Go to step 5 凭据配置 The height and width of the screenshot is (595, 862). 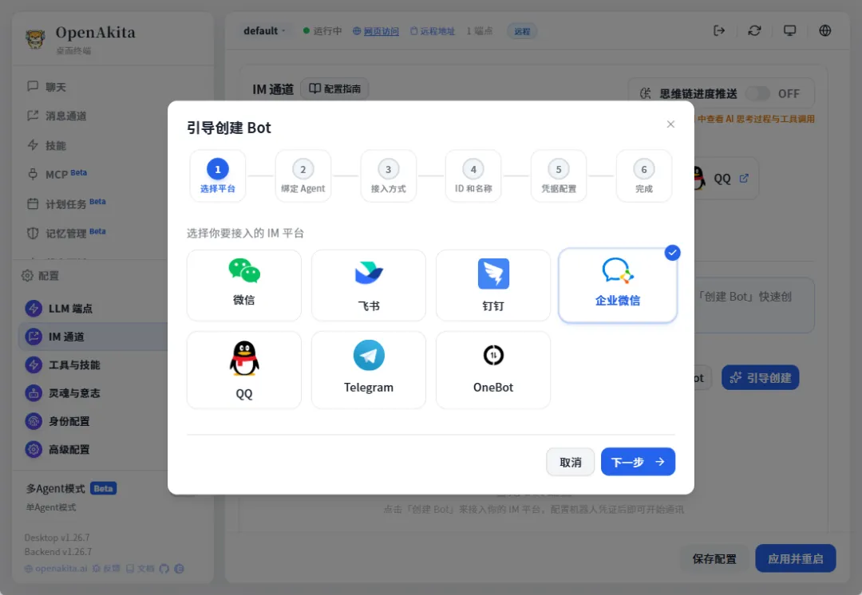pyautogui.click(x=559, y=175)
